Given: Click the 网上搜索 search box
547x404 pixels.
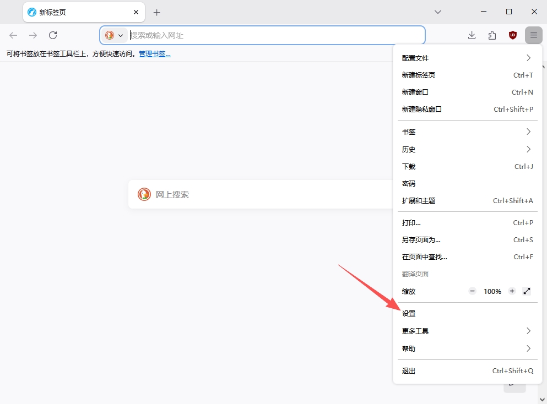Looking at the screenshot, I should [261, 194].
